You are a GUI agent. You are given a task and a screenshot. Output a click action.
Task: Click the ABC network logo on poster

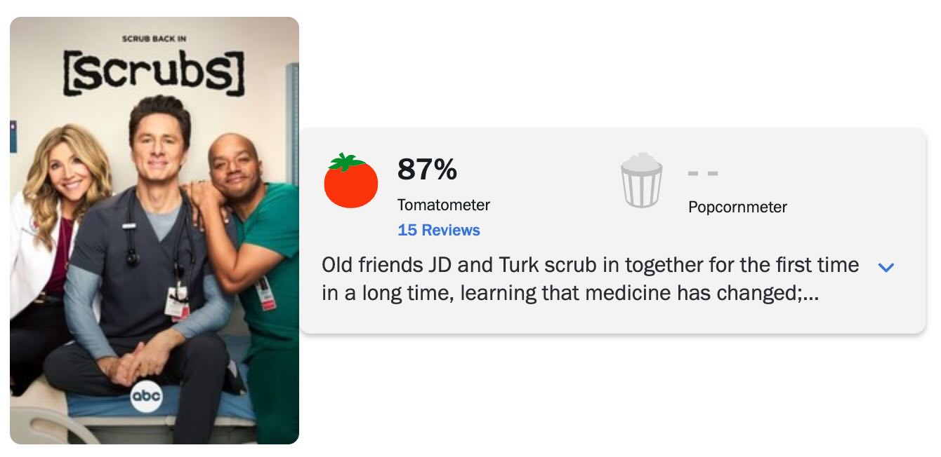click(146, 397)
